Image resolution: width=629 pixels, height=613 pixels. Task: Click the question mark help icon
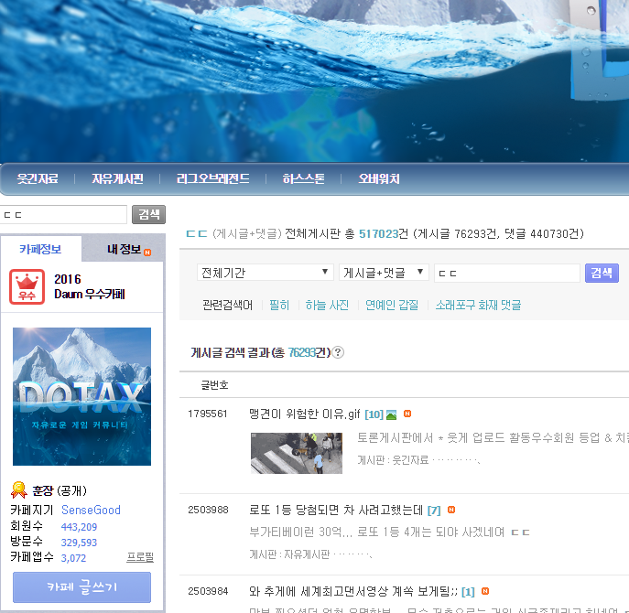338,352
